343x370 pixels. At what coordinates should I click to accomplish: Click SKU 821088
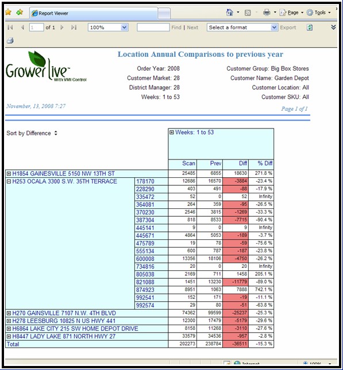145,282
